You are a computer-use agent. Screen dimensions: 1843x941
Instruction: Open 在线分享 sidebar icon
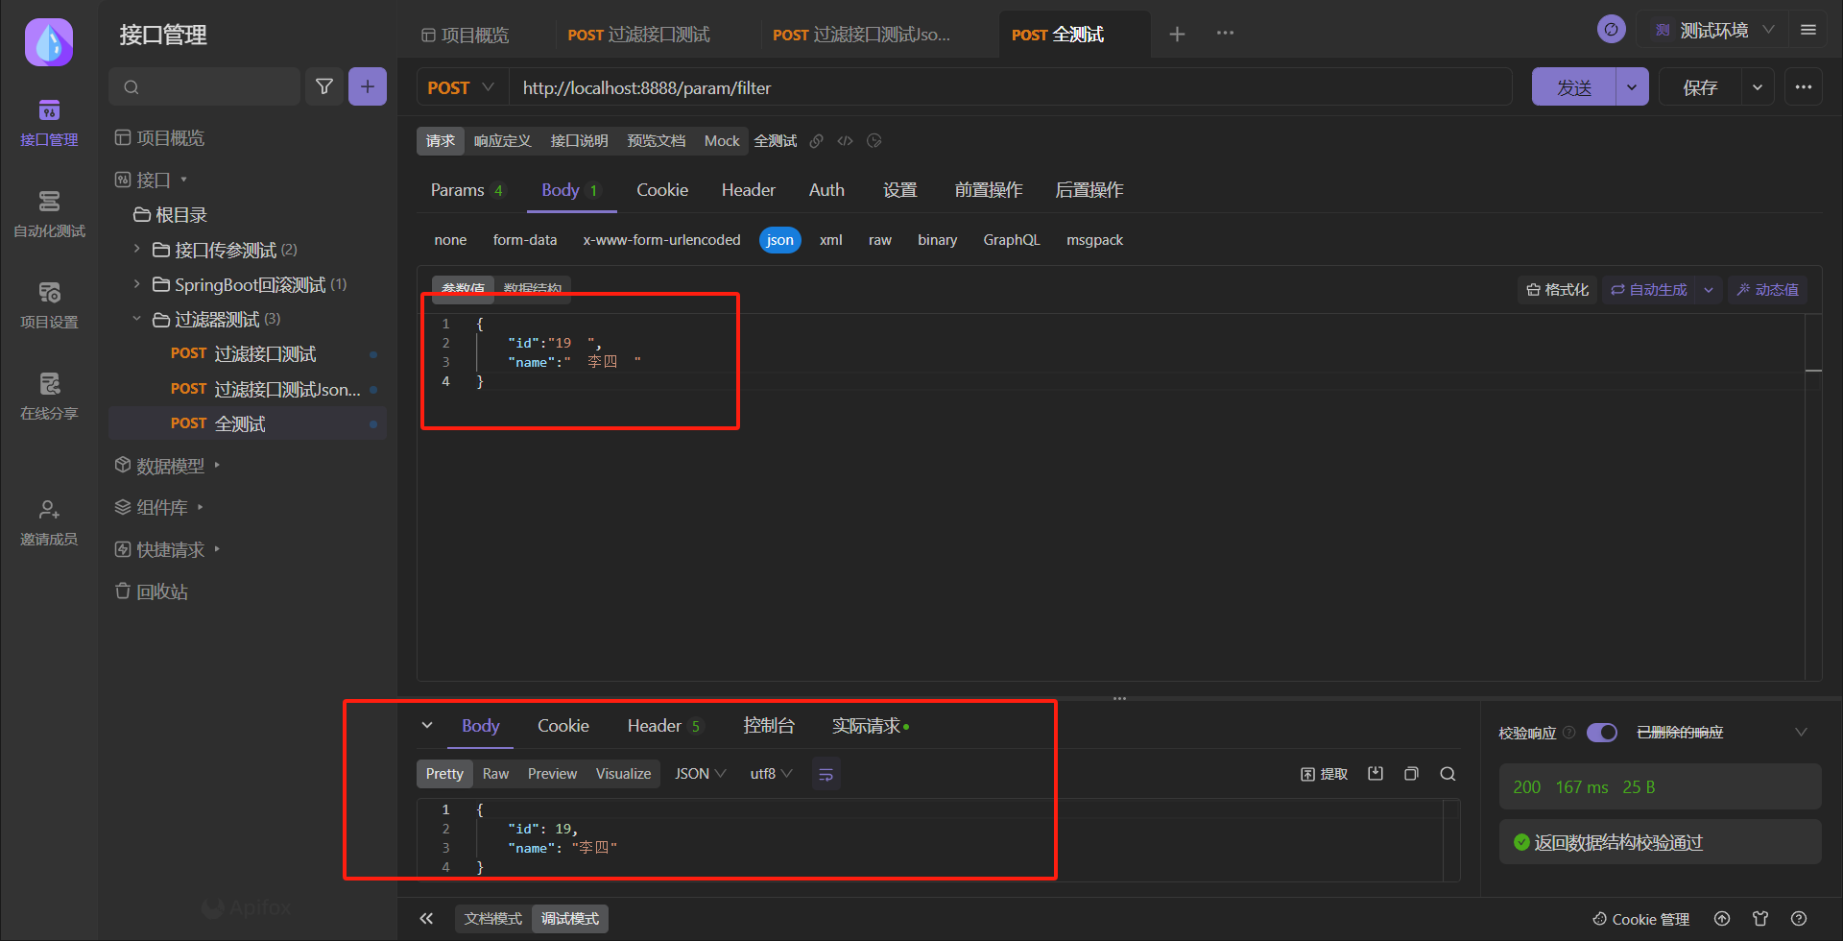coord(49,396)
